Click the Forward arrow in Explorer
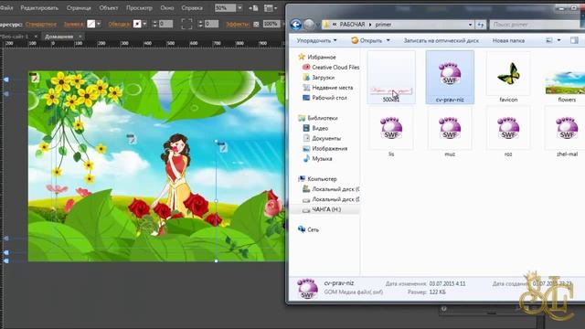Image resolution: width=585 pixels, height=329 pixels. [x=309, y=25]
